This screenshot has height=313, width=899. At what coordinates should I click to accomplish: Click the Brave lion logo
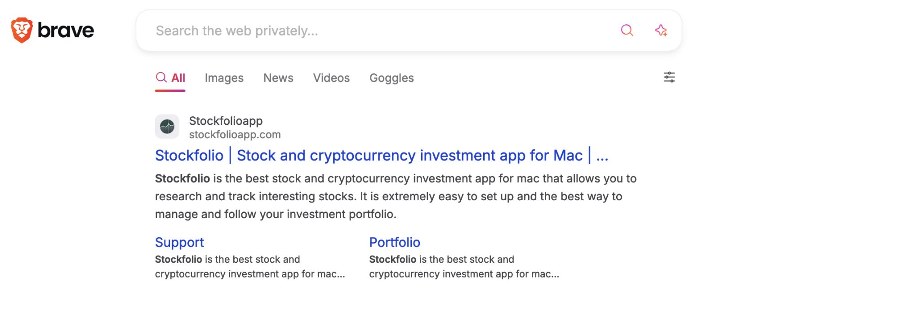pos(22,31)
